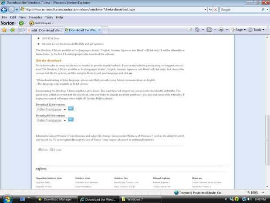270x203 pixels.
Task: Expand the address bar history dropdown
Action: pos(205,10)
